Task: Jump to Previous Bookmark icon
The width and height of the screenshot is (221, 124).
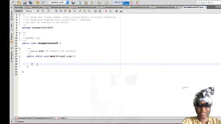Action: (x=80, y=11)
